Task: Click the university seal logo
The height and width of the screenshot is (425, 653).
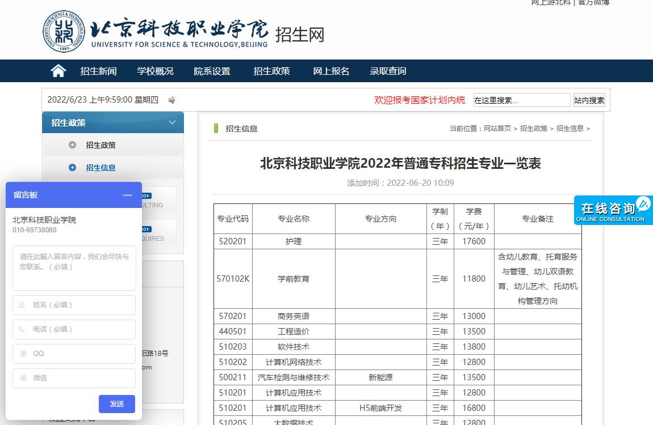Action: [64, 32]
